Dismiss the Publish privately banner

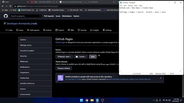(x=161, y=78)
